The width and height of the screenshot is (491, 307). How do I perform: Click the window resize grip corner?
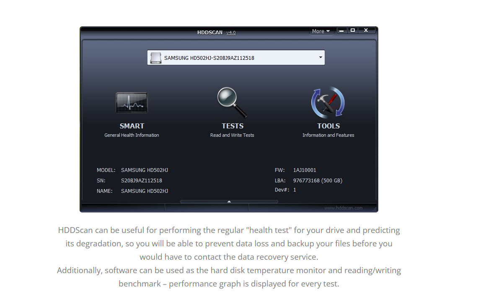pyautogui.click(x=375, y=209)
